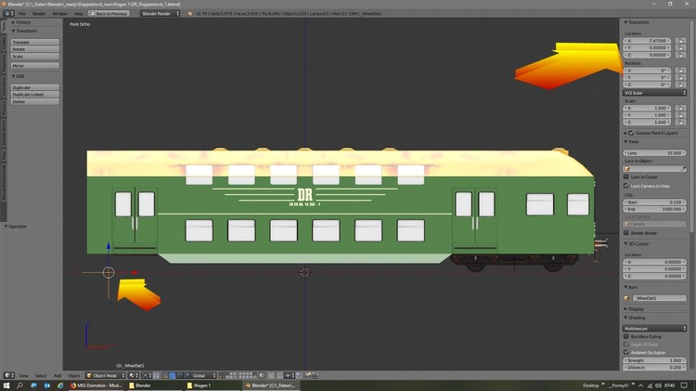This screenshot has height=391, width=696.
Task: Open the XYZ Euler rotation mode dropdown
Action: (x=655, y=93)
